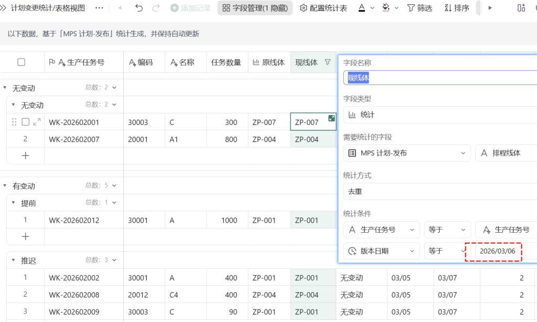This screenshot has height=322, width=537.
Task: Open the text color dropdown arrow
Action: click(373, 8)
